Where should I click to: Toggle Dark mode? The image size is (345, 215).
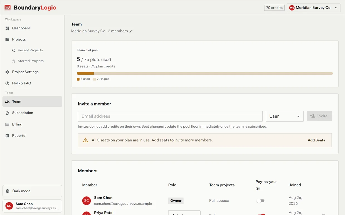(32, 191)
